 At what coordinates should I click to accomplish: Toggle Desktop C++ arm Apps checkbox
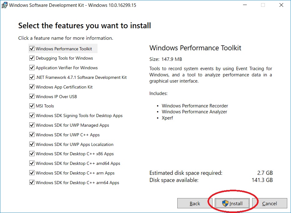pos(32,173)
